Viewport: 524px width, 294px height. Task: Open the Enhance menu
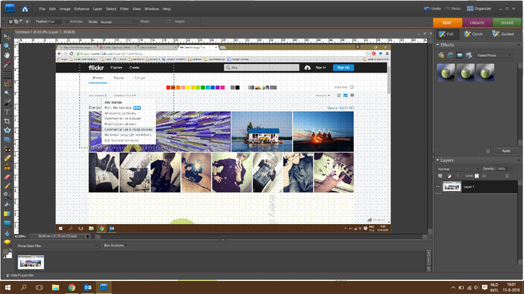click(81, 9)
